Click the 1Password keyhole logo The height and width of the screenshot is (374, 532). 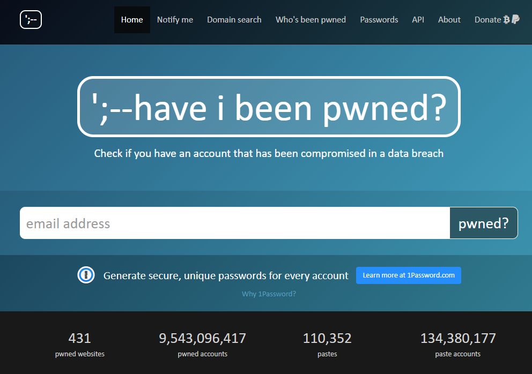point(86,275)
